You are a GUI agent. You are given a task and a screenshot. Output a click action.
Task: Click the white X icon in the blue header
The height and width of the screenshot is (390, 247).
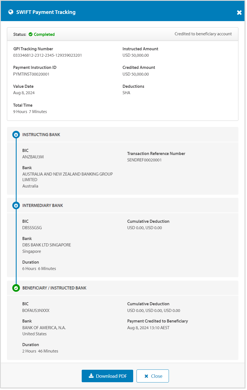coord(239,12)
